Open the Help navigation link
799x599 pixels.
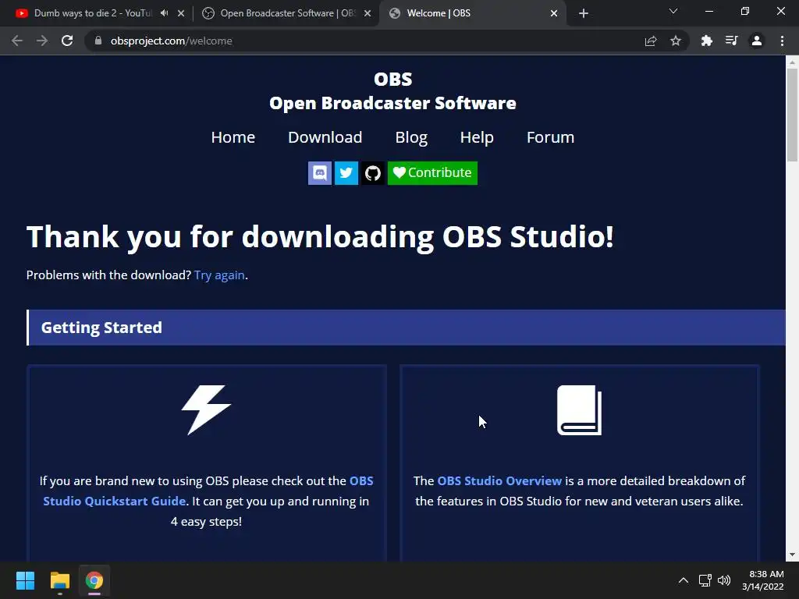tap(477, 137)
